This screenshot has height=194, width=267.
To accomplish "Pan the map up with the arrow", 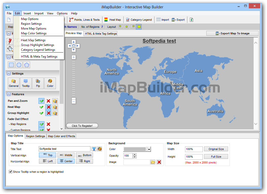I will tap(74, 42).
